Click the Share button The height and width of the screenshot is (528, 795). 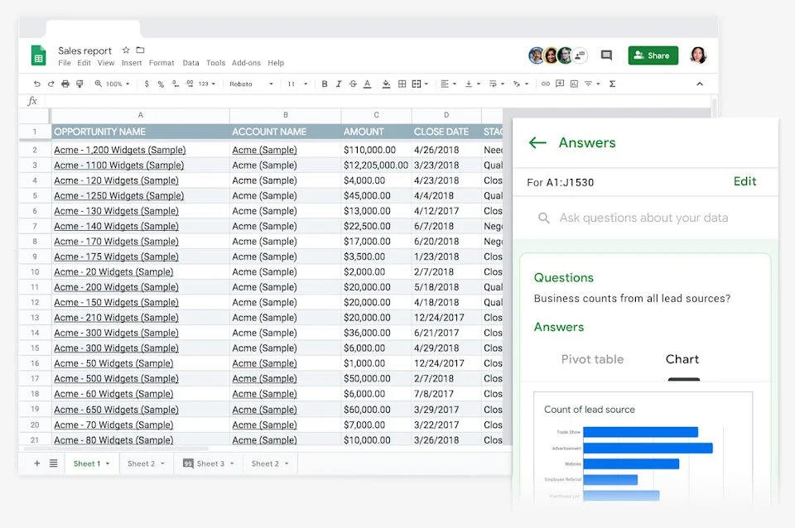[653, 55]
